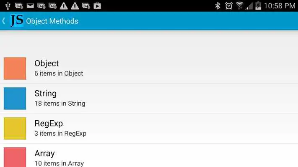Viewport: 298px width, 167px height.
Task: Click "18 items in String" subtitle
Action: click(x=60, y=104)
